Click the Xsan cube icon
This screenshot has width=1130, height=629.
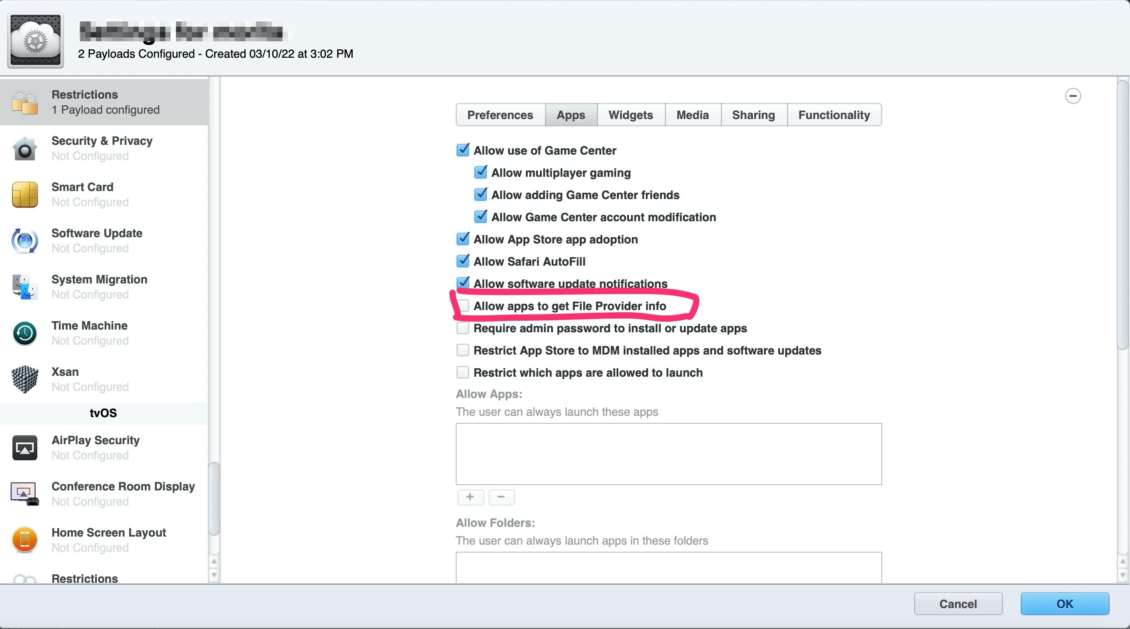point(24,380)
